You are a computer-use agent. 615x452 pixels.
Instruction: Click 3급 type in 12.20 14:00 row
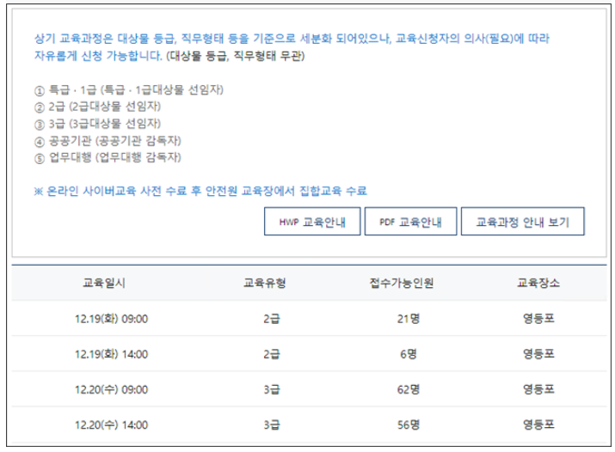pos(272,425)
